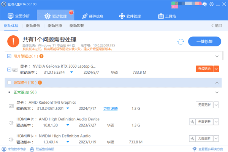
Task: Open dropdown arrow next to 升级驱动 button
Action: pyautogui.click(x=216, y=69)
